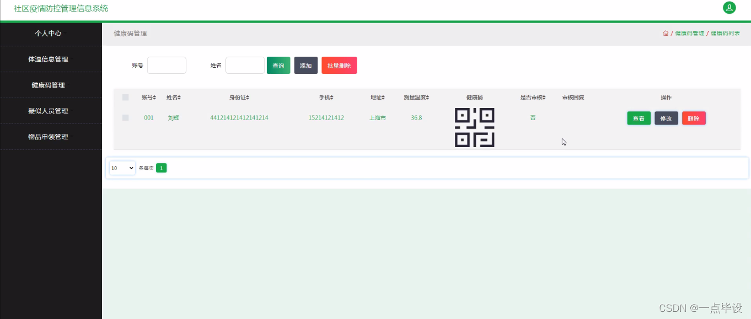The image size is (751, 319).
Task: Sort by 姓名 column header
Action: pyautogui.click(x=174, y=98)
